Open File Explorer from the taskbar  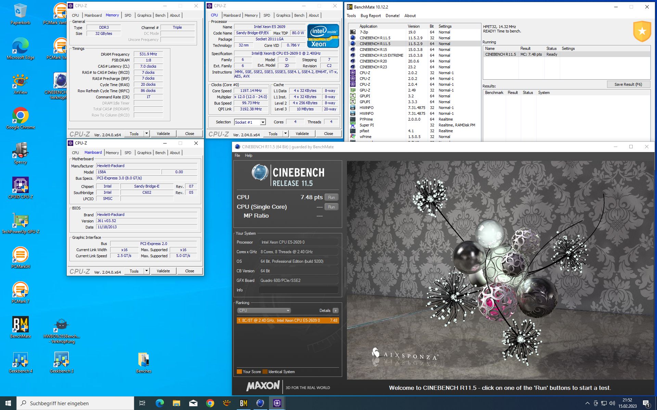(x=176, y=403)
